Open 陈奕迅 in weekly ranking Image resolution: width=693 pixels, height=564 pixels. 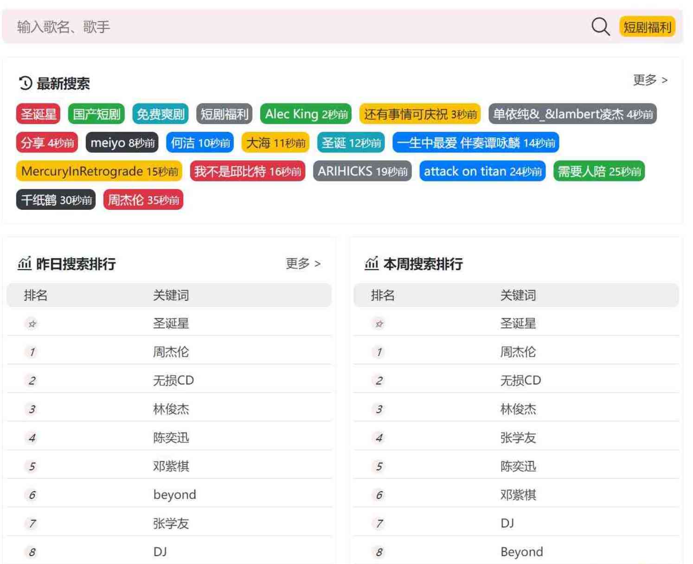click(518, 466)
